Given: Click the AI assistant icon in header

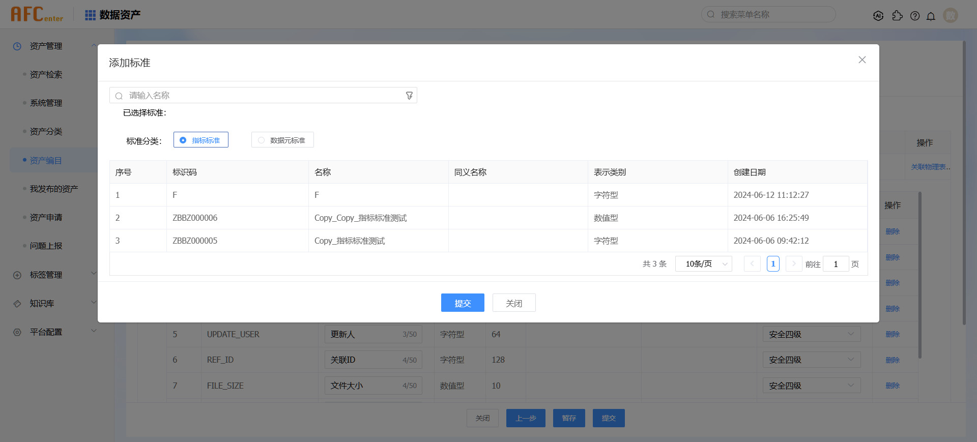Looking at the screenshot, I should click(878, 16).
